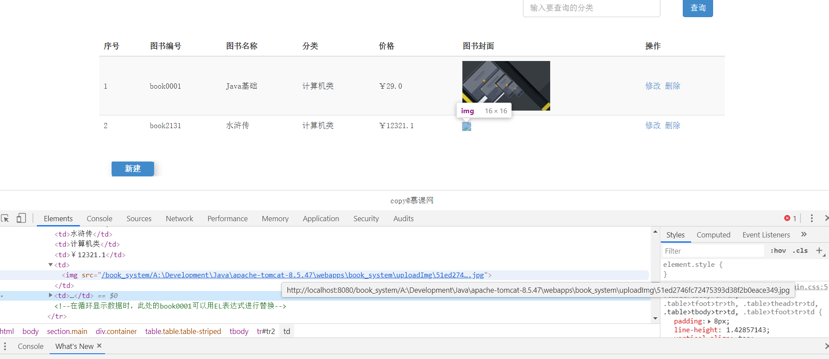Open the Audits tab

404,219
